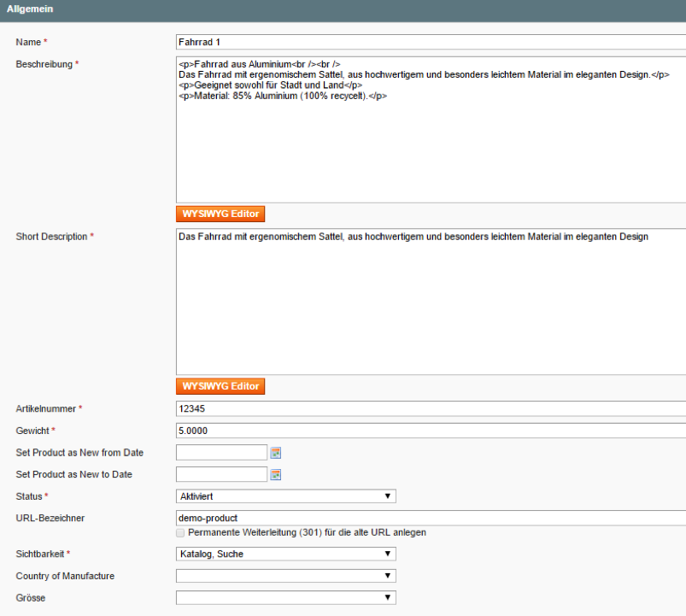Click the Permanente Weiterleitung label text

click(307, 533)
